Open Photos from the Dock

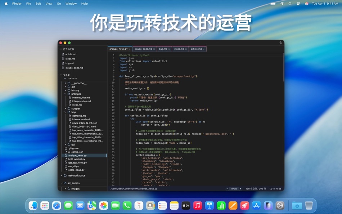pyautogui.click(x=104, y=205)
